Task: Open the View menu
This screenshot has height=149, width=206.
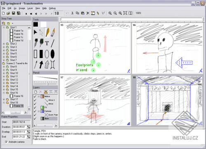Action: (x=37, y=8)
